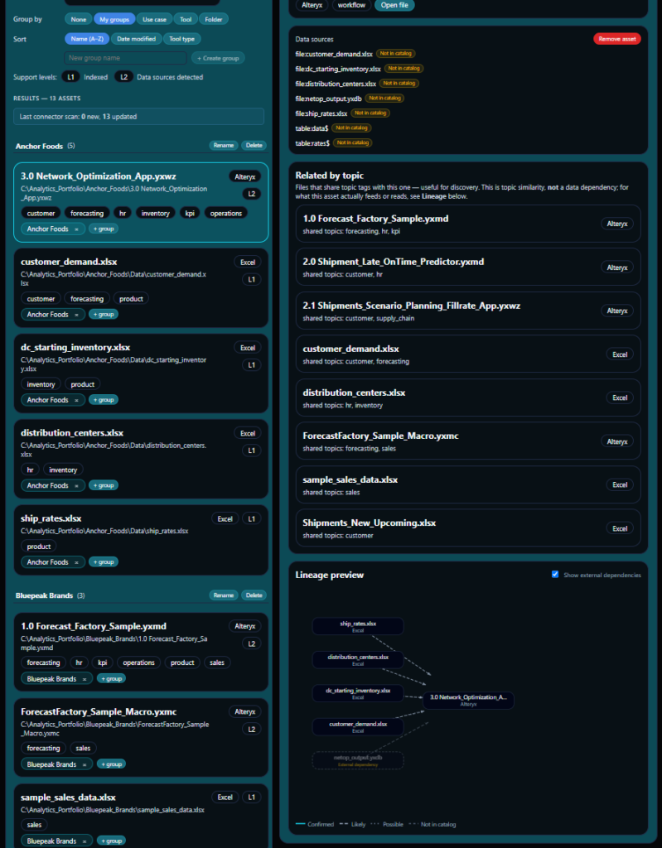Remove Anchor Foods tag from customer_demand.xlsx card
This screenshot has width=662, height=848.
76,315
